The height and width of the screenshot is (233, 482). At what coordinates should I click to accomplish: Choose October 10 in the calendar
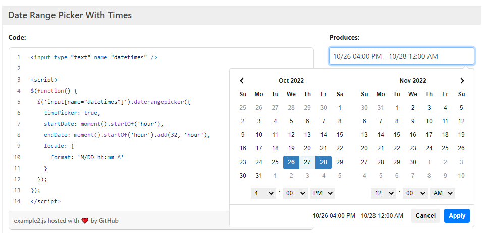click(259, 135)
